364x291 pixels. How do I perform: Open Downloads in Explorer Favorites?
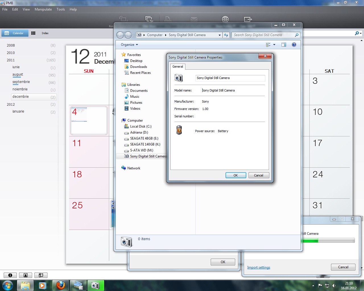(x=138, y=67)
